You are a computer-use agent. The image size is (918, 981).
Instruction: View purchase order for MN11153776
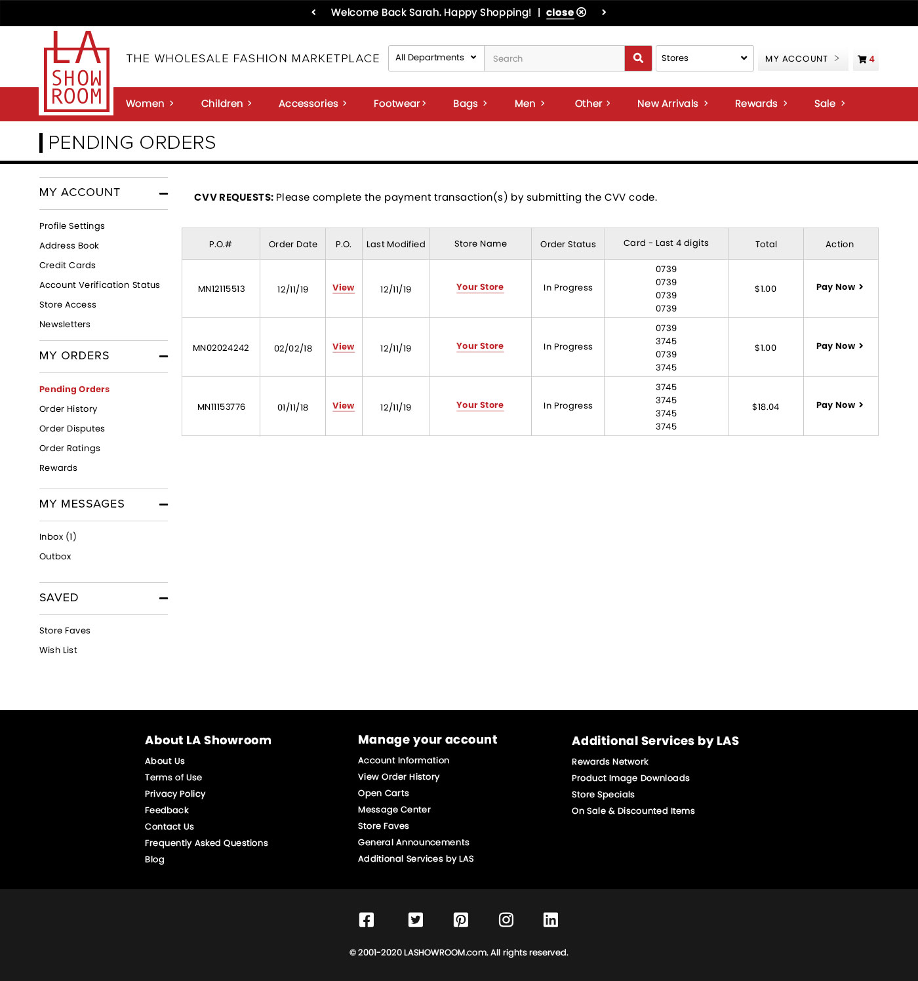pyautogui.click(x=343, y=406)
